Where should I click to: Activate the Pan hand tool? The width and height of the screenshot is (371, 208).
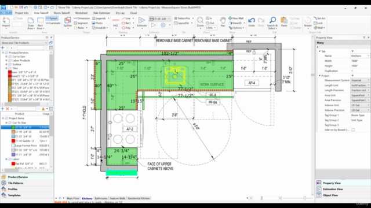223,22
